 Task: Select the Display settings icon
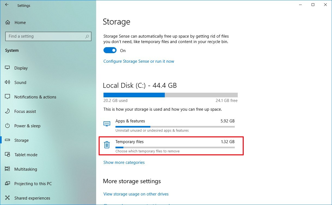point(8,68)
